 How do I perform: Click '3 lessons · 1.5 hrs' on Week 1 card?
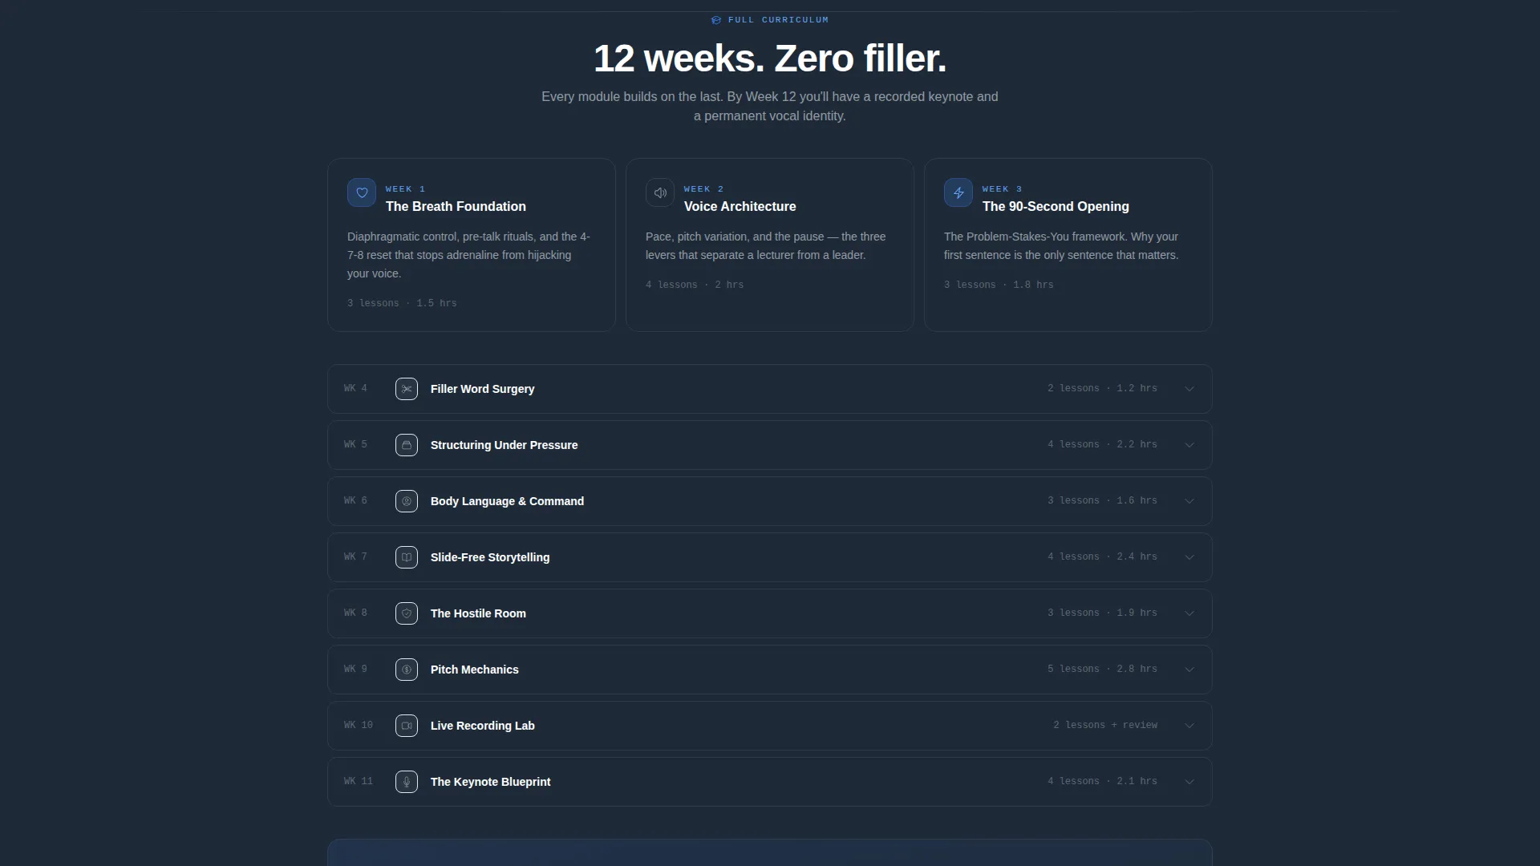click(402, 303)
